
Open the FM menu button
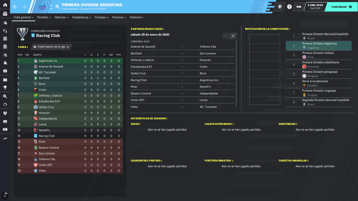[299, 7]
